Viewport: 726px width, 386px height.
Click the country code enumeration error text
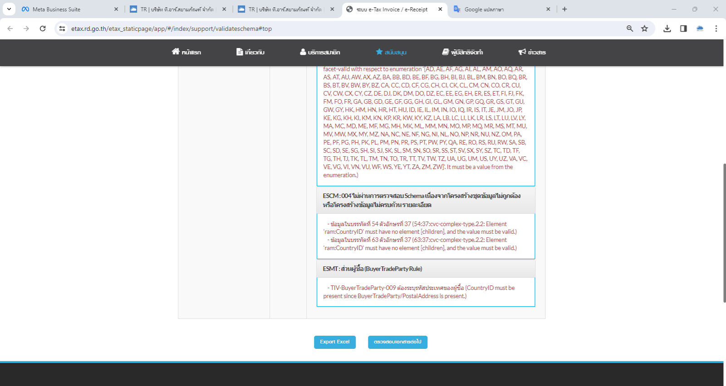coord(425,122)
